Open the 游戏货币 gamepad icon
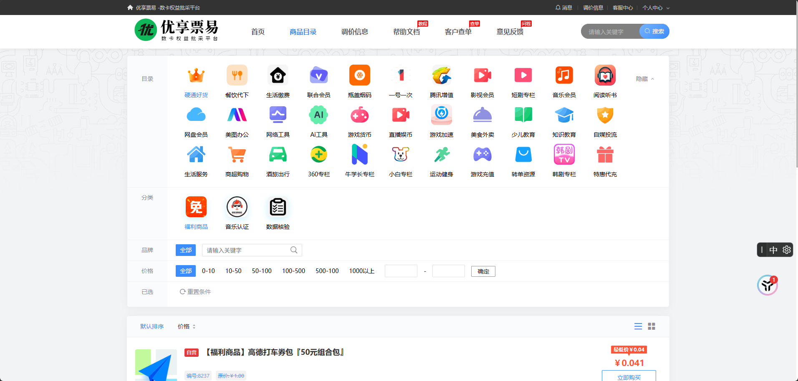The width and height of the screenshot is (798, 381). click(360, 115)
